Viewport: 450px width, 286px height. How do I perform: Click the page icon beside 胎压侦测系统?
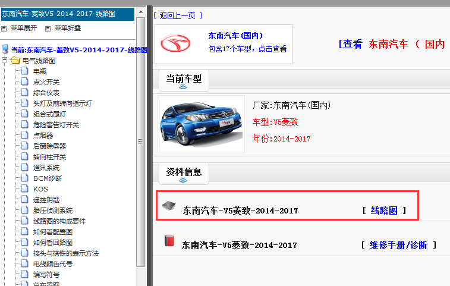tap(25, 210)
